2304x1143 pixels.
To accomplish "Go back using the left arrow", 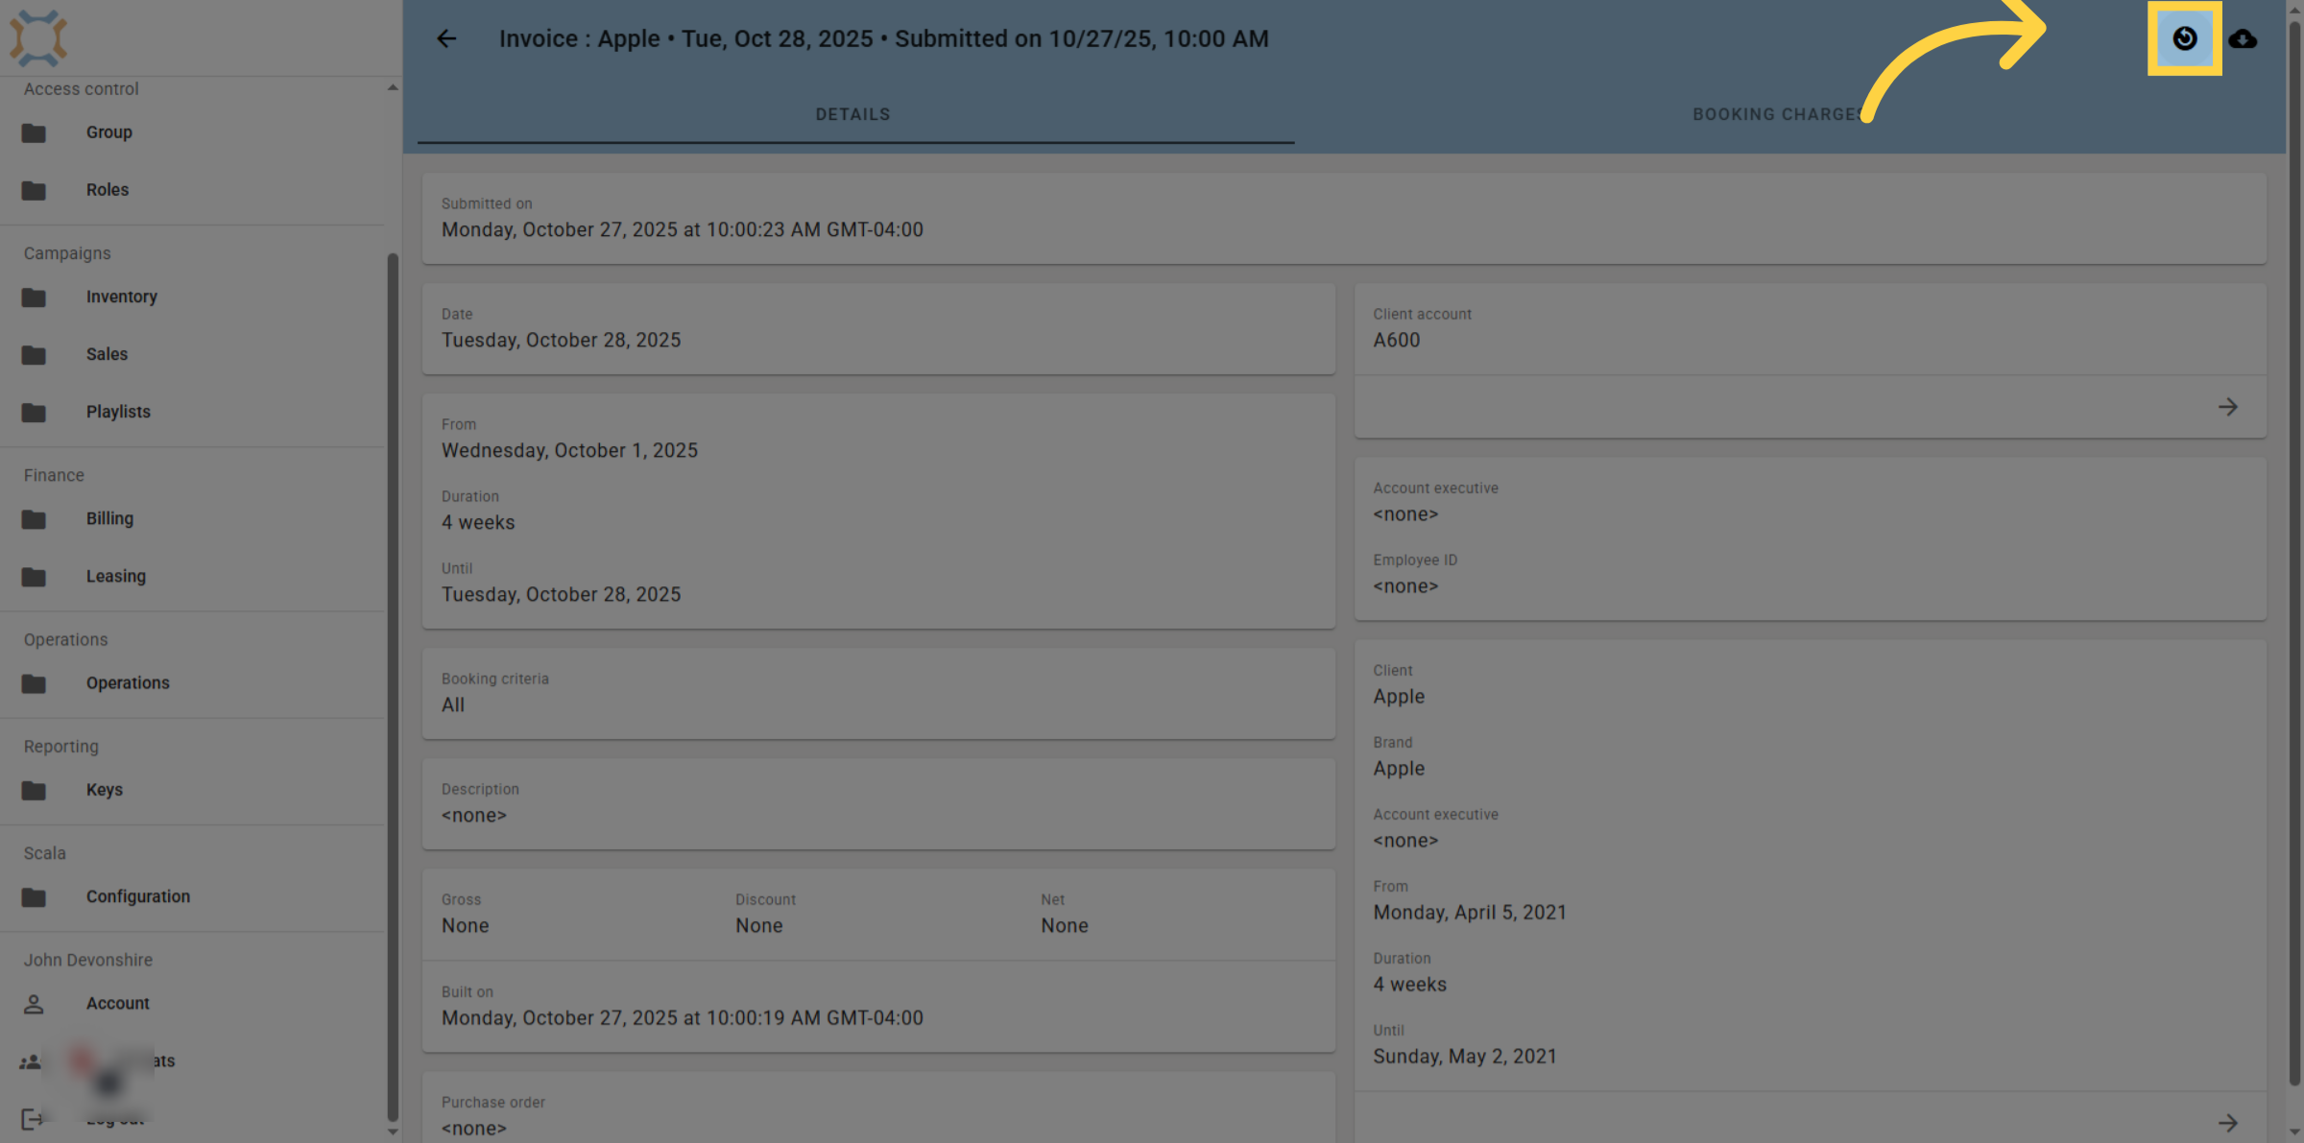I will click(x=446, y=38).
